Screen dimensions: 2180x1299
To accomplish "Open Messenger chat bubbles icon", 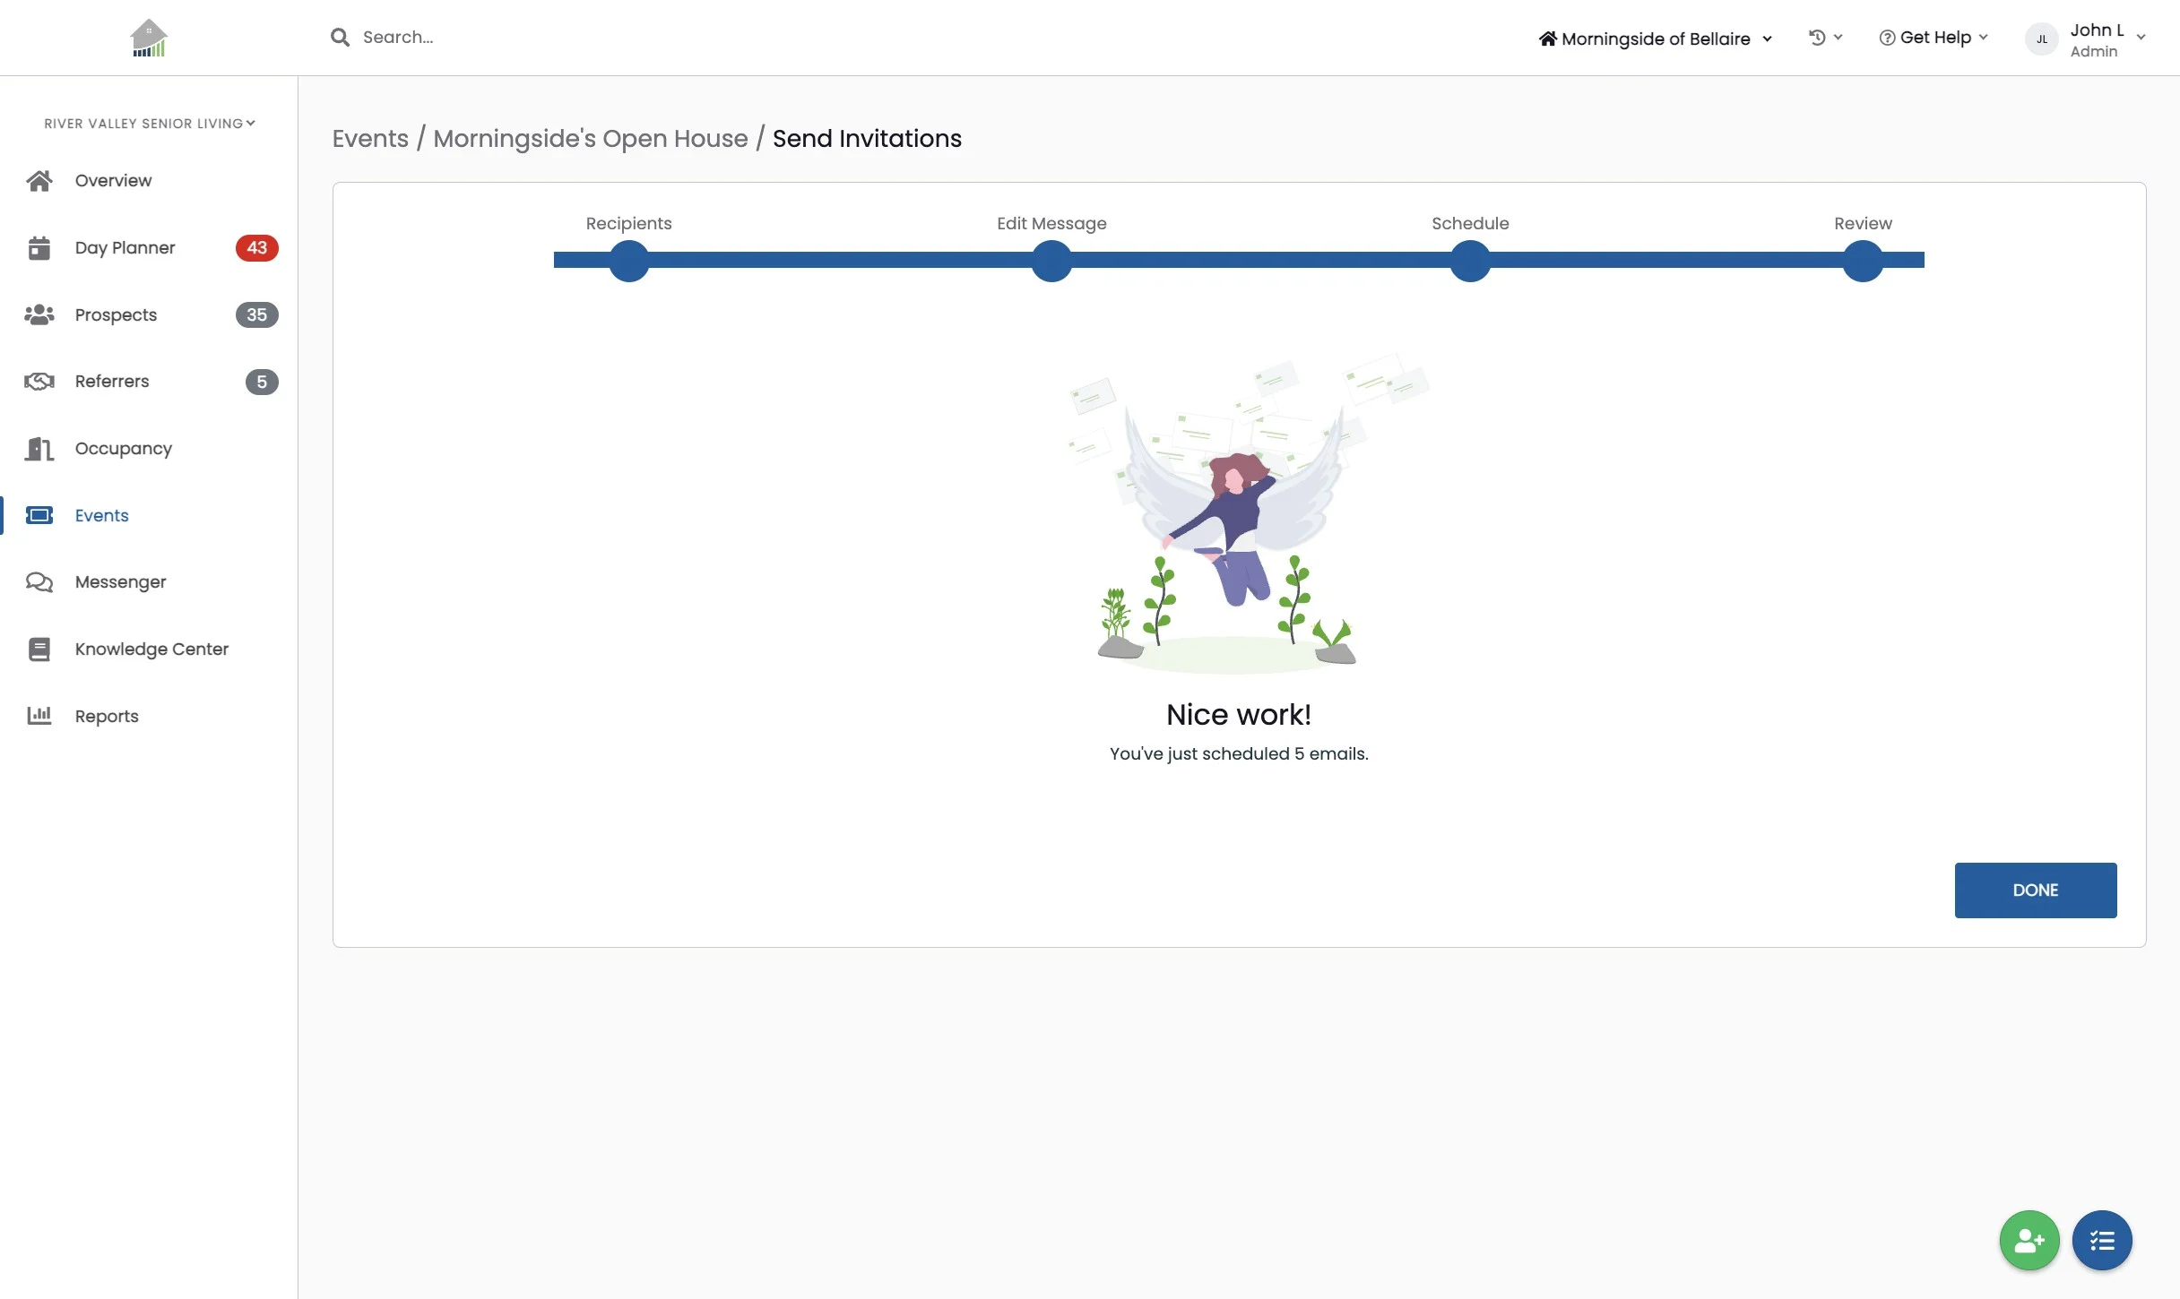I will 39,582.
